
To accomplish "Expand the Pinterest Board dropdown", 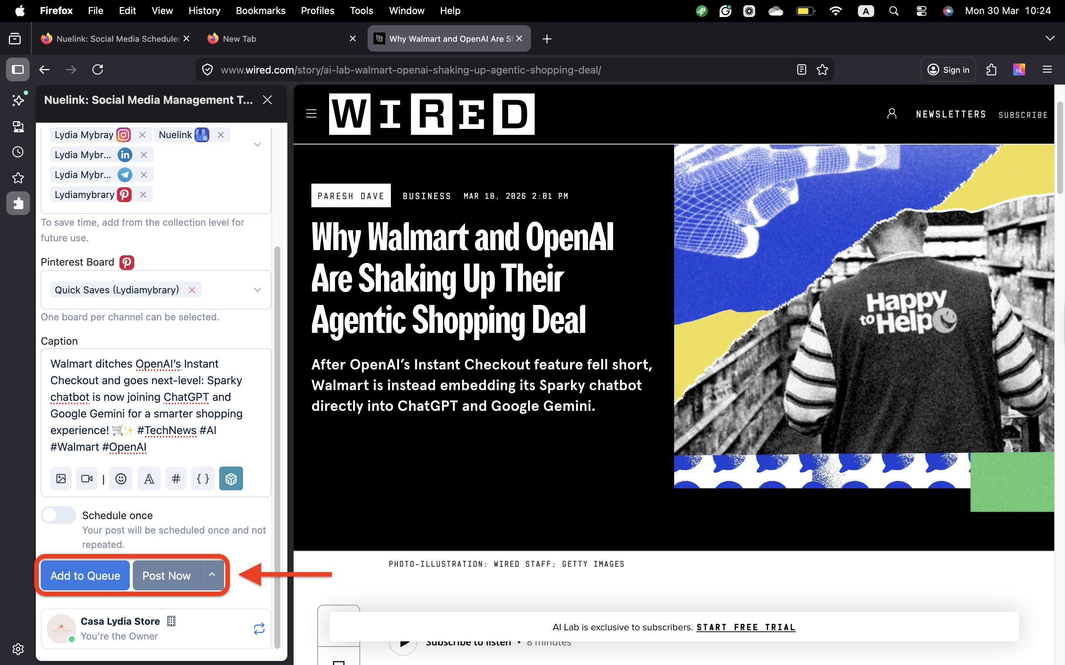I will coord(257,290).
